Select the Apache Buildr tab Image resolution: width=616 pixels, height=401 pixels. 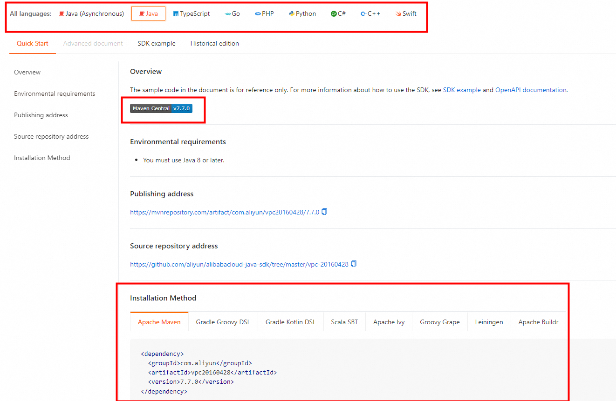coord(539,322)
